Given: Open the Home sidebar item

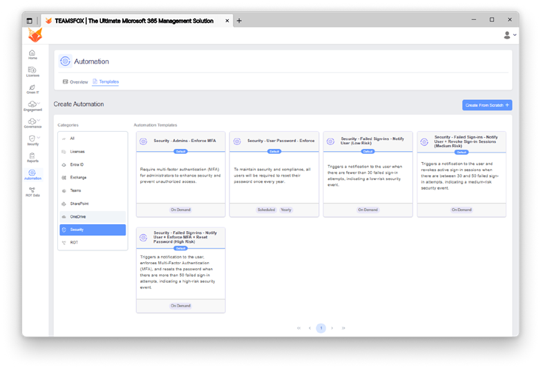Looking at the screenshot, I should (32, 54).
